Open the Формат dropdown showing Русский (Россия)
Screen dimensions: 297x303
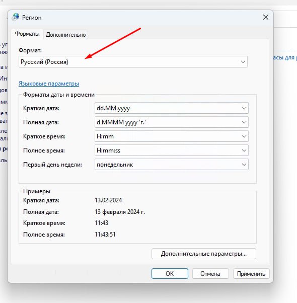pos(133,62)
